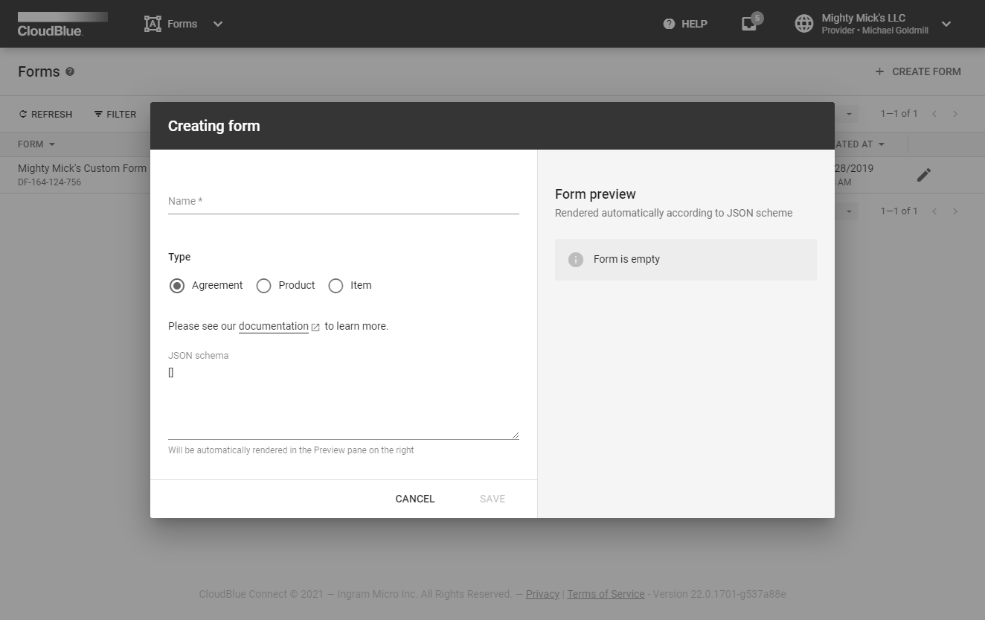This screenshot has height=620, width=985.
Task: Click the Name input field
Action: 343,202
